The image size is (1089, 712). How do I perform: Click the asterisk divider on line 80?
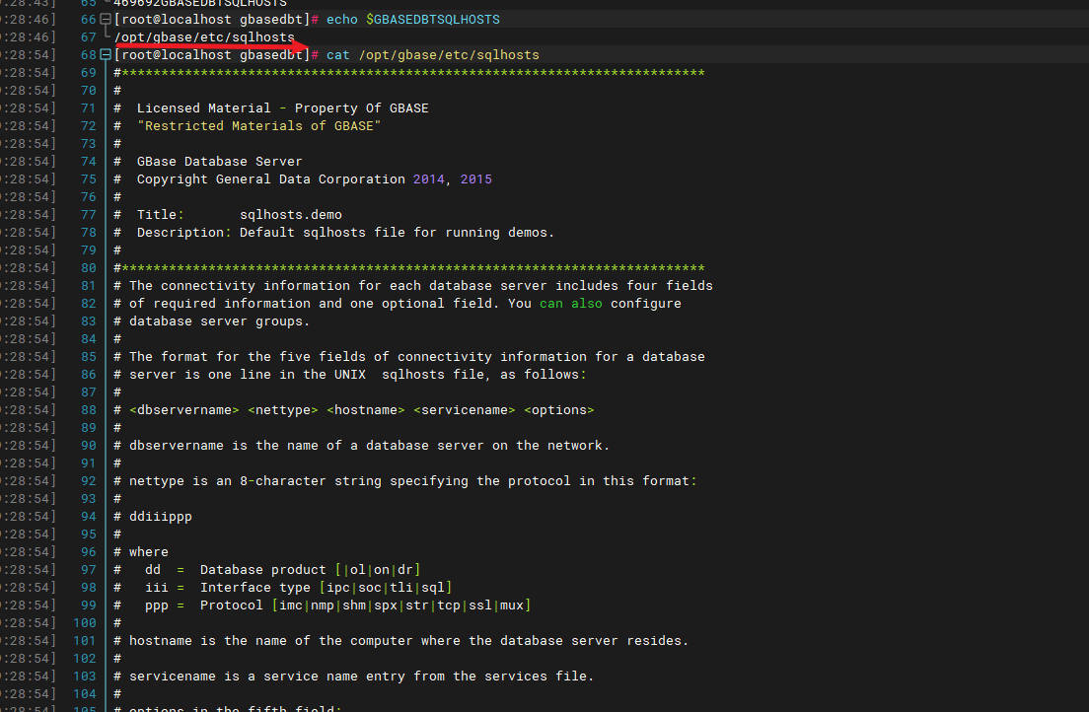click(412, 268)
